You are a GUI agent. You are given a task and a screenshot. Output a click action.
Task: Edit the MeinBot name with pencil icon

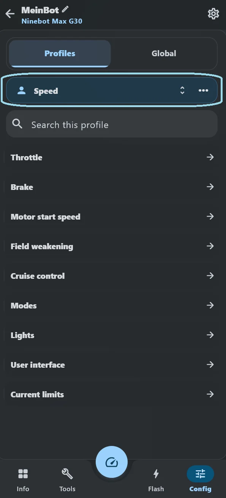pos(65,9)
